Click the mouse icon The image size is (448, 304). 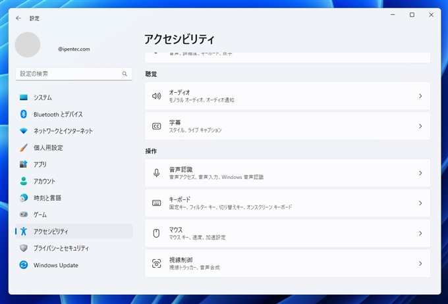tap(156, 233)
